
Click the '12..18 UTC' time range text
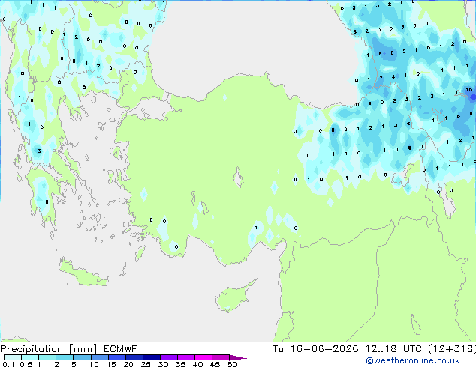pos(393,349)
